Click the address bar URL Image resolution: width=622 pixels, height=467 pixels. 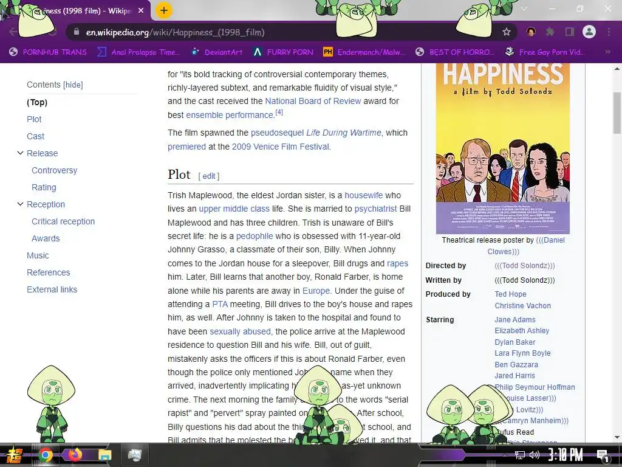click(x=176, y=32)
